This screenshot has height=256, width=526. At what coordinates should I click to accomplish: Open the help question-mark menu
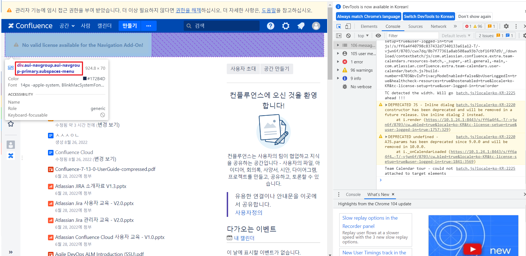271,26
